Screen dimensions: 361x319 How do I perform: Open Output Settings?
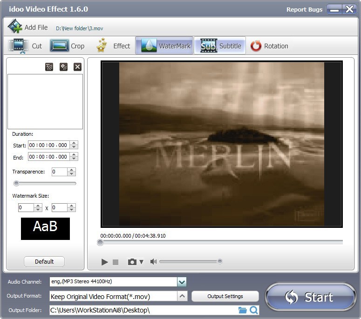point(225,296)
